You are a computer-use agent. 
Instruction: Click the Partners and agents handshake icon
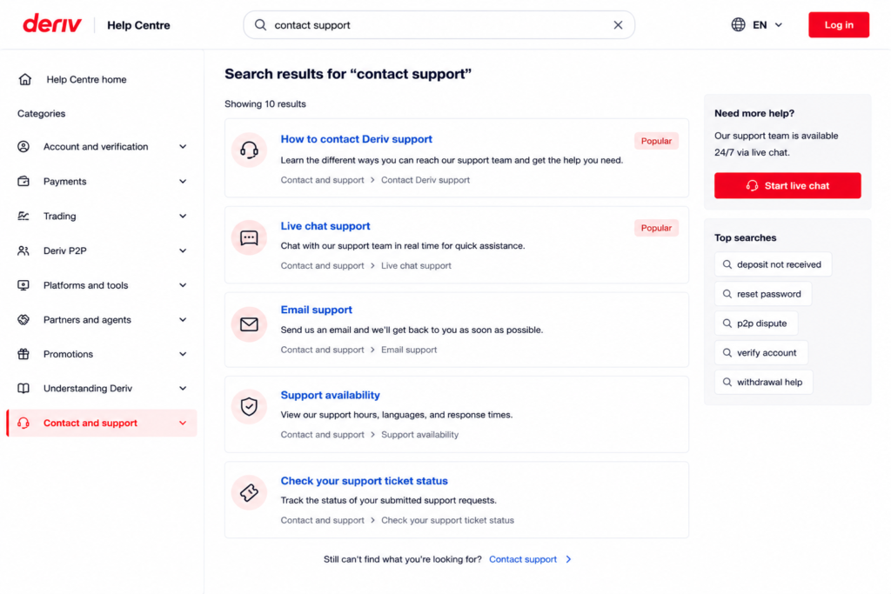(23, 320)
